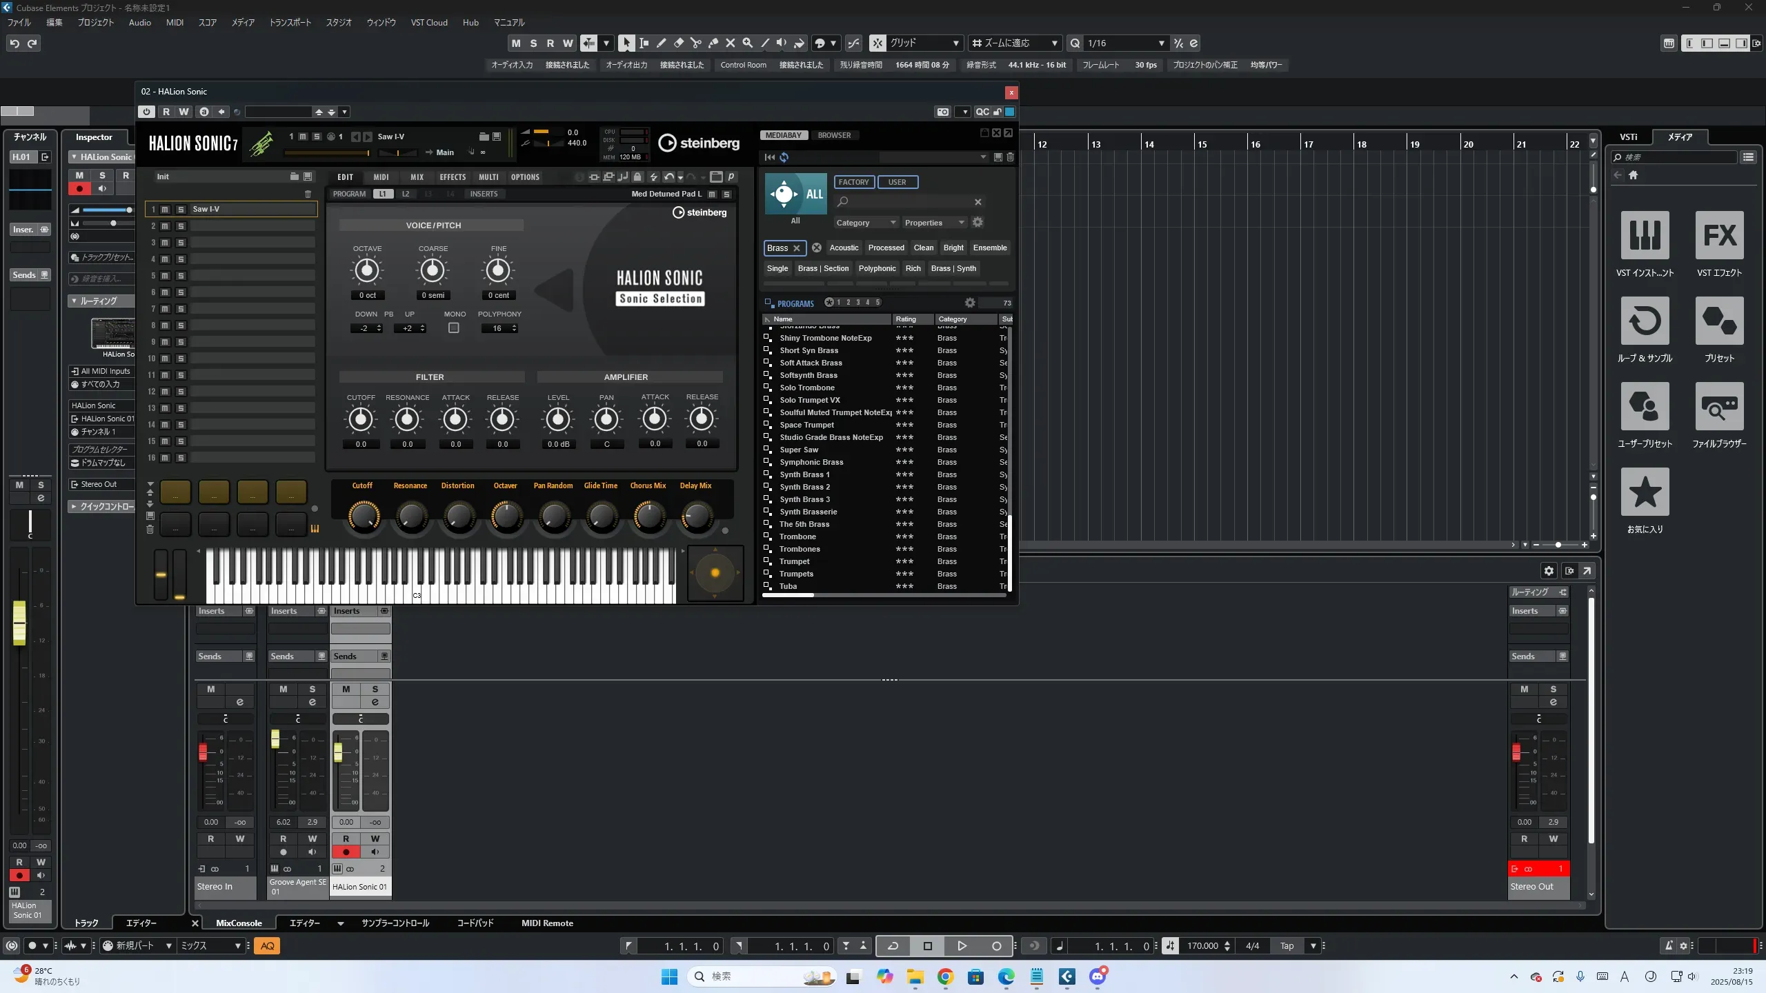Mute the Groove Agent SE channel
The width and height of the screenshot is (1766, 993).
click(x=283, y=689)
